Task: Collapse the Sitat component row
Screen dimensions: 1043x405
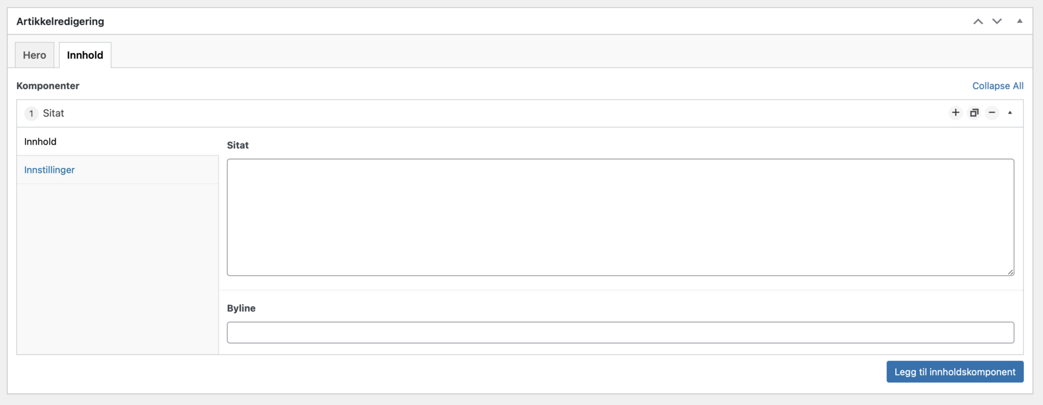Action: click(x=1010, y=113)
